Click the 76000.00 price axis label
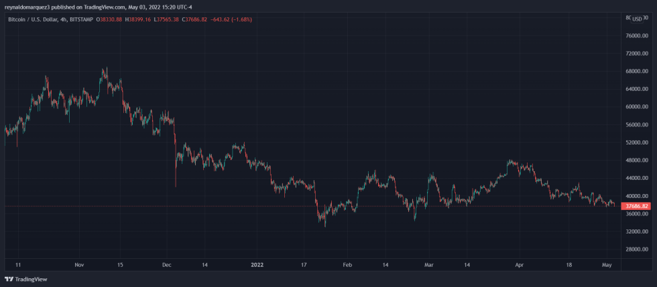This screenshot has height=287, width=657. (x=636, y=36)
